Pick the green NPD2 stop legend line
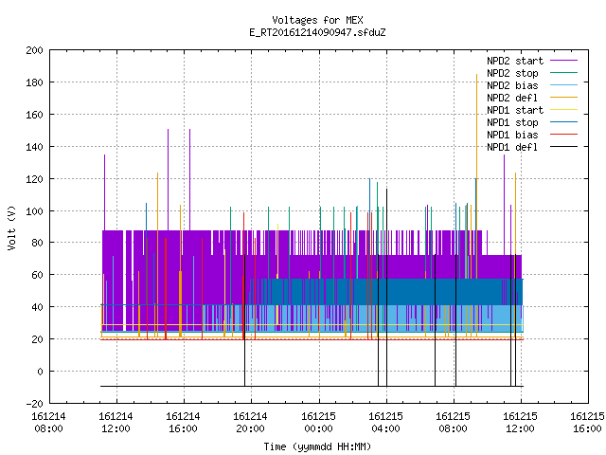This screenshot has height=455, width=606. (x=563, y=73)
